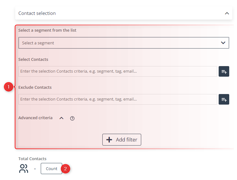Collapse Advanced criteria using its chevron
This screenshot has height=180, width=237.
[61, 118]
